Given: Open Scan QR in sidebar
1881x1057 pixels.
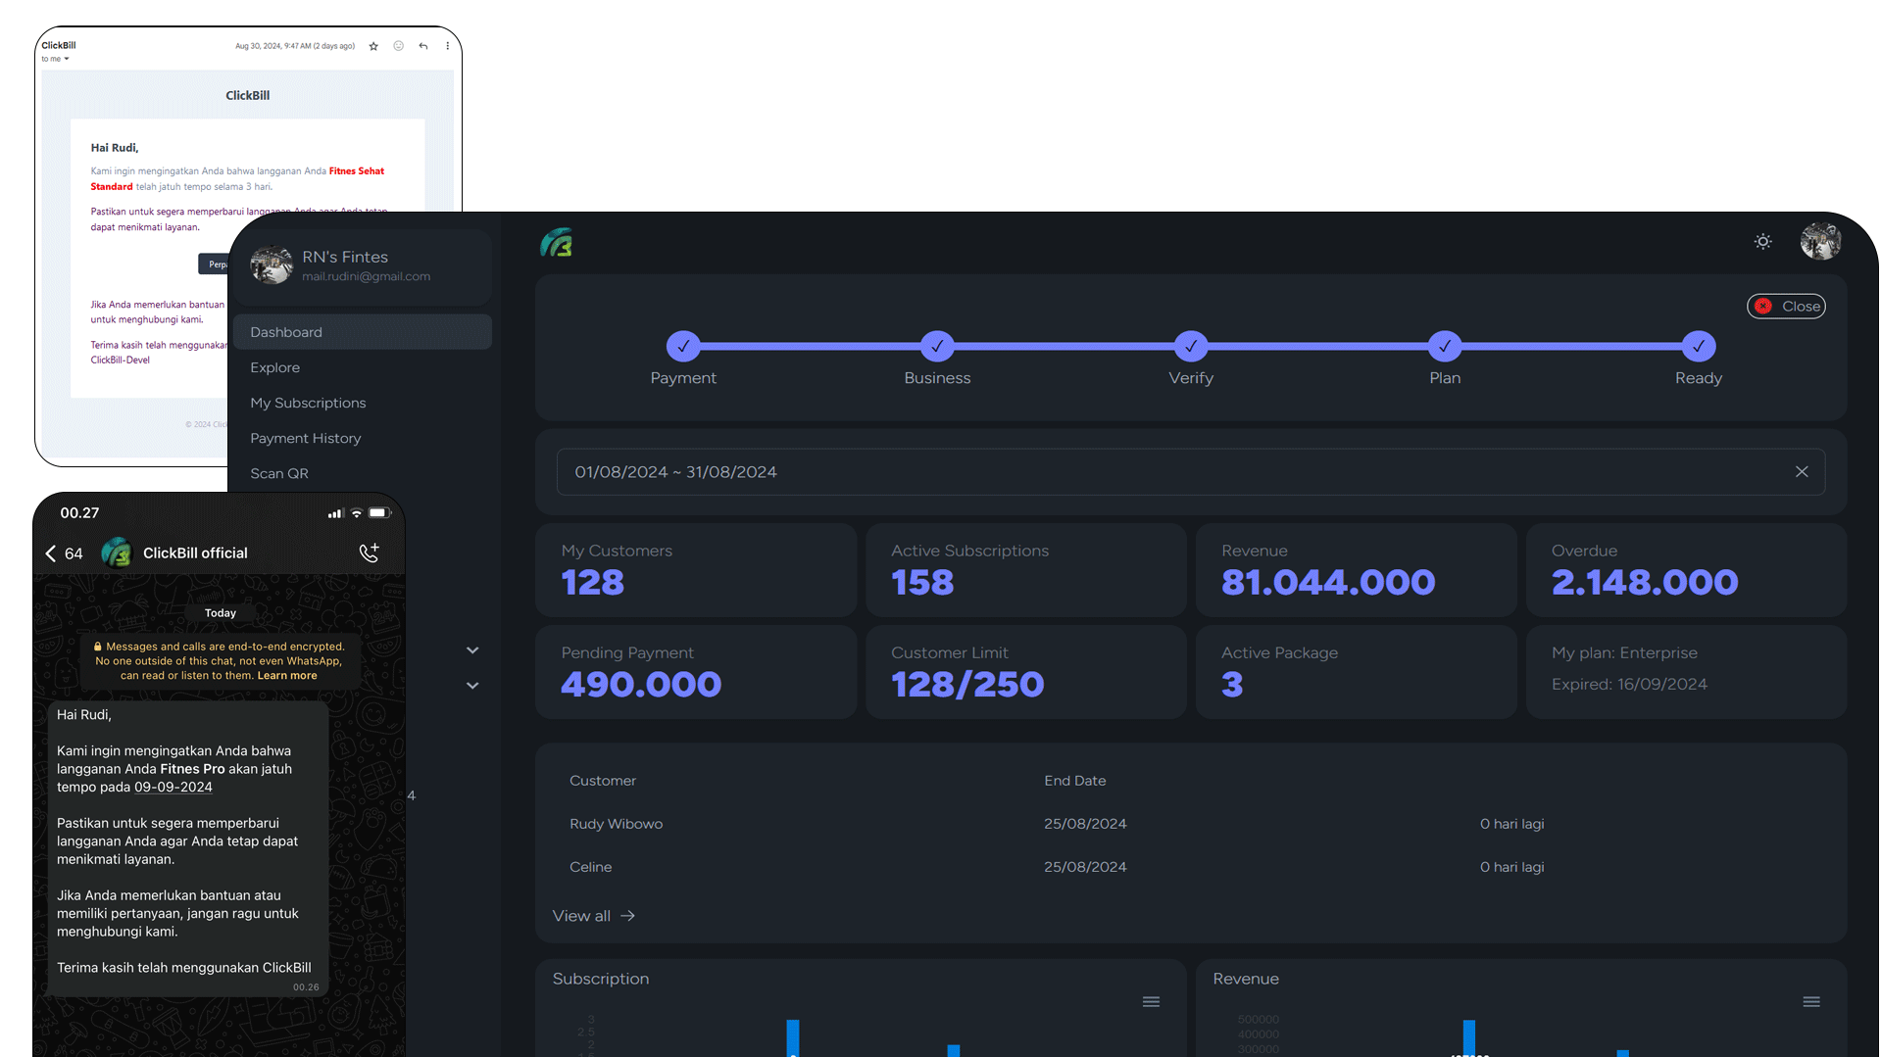Looking at the screenshot, I should point(362,473).
